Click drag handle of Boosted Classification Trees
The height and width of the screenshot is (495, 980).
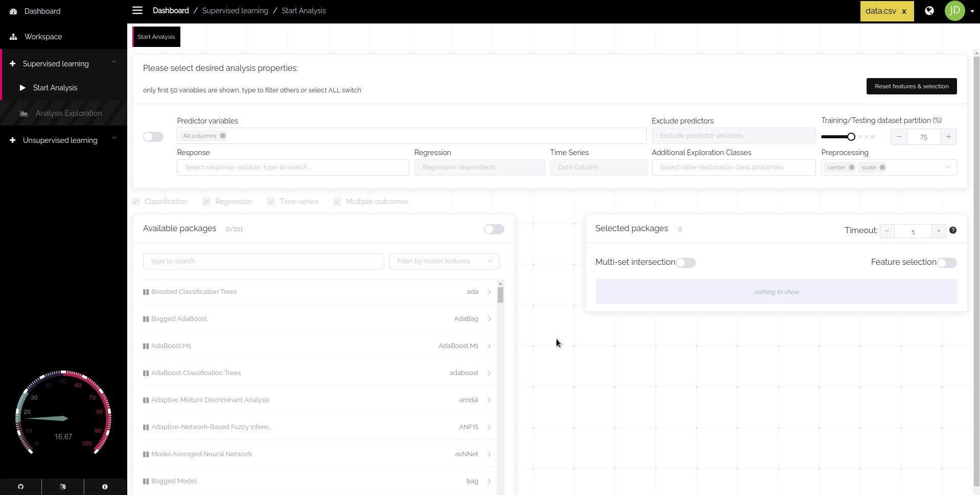click(x=146, y=292)
